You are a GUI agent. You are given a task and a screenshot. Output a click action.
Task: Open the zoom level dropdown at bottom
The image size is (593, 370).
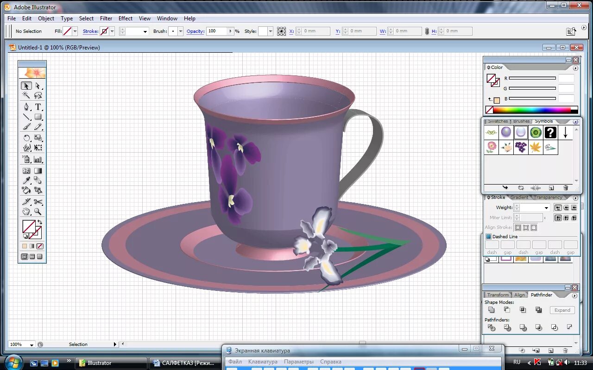pos(32,345)
